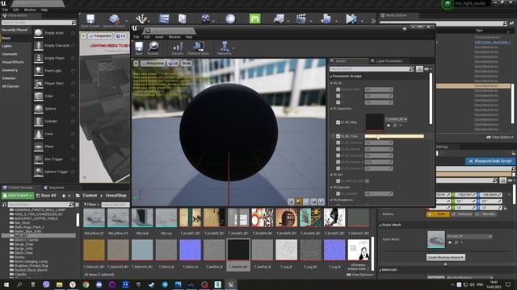Toggle the 01_BC_Tone parameter checkbox

[x=338, y=136]
